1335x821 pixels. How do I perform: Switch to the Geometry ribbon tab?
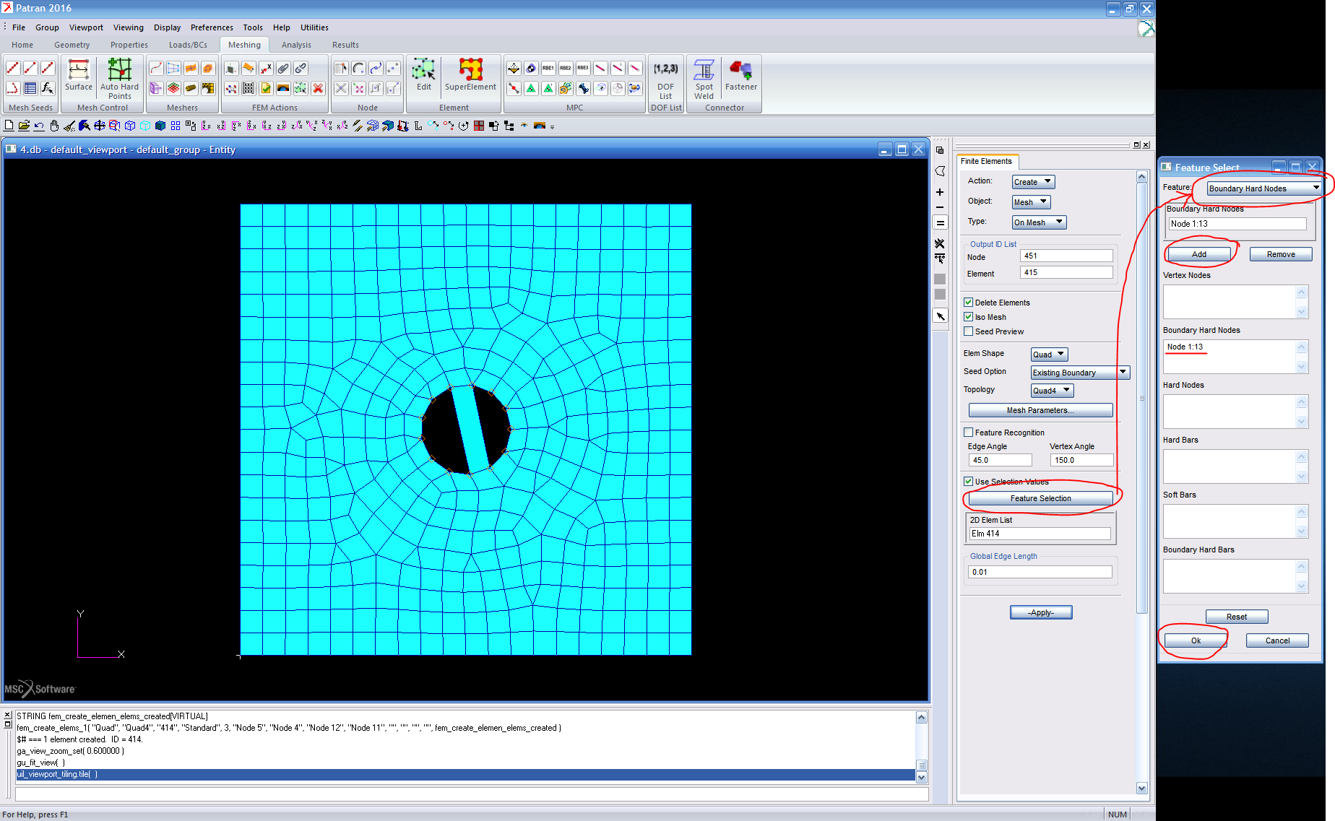tap(72, 44)
